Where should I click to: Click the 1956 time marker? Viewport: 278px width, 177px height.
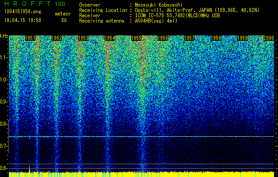(163, 38)
